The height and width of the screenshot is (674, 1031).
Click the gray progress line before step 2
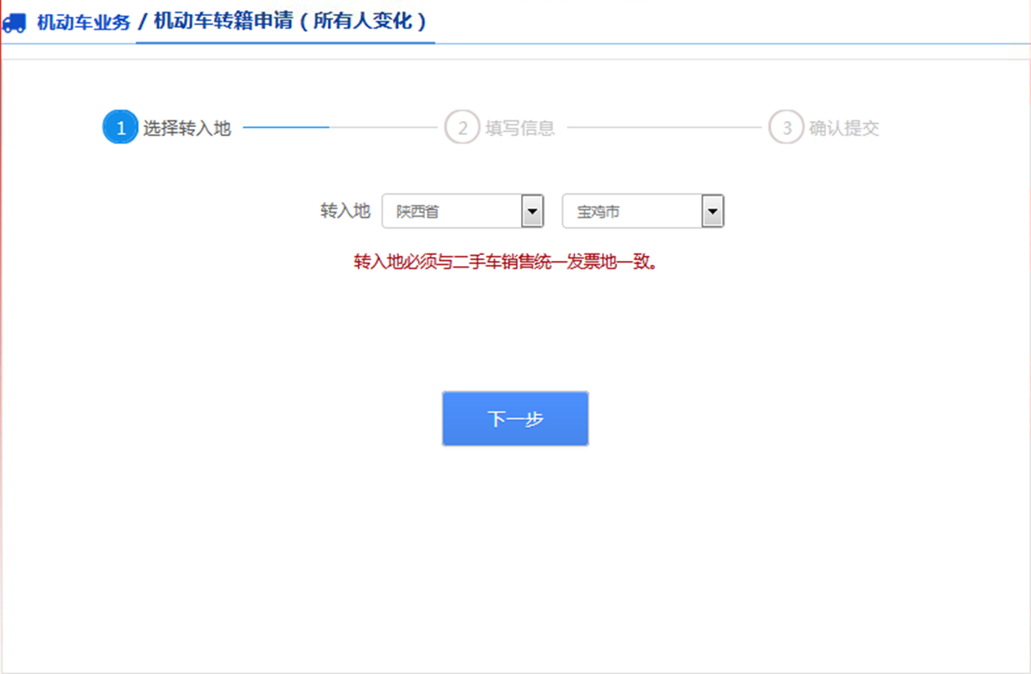(x=383, y=128)
